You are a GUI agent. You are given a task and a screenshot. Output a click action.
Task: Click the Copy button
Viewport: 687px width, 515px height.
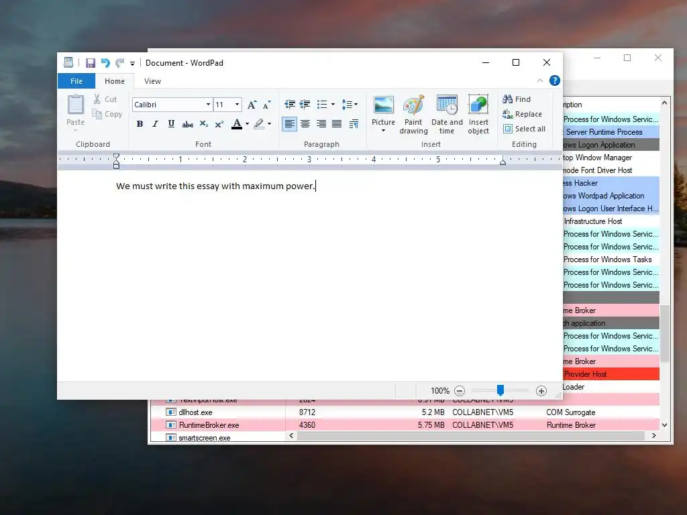107,114
